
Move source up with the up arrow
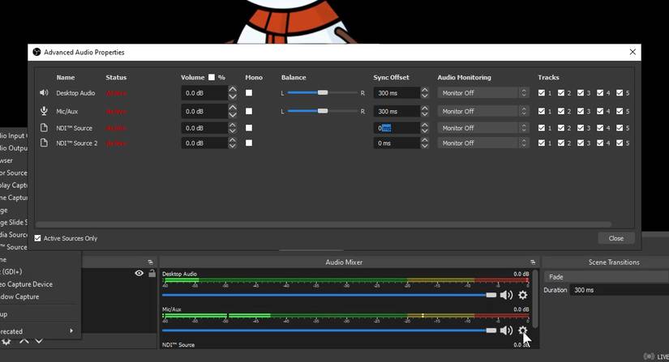point(24,341)
